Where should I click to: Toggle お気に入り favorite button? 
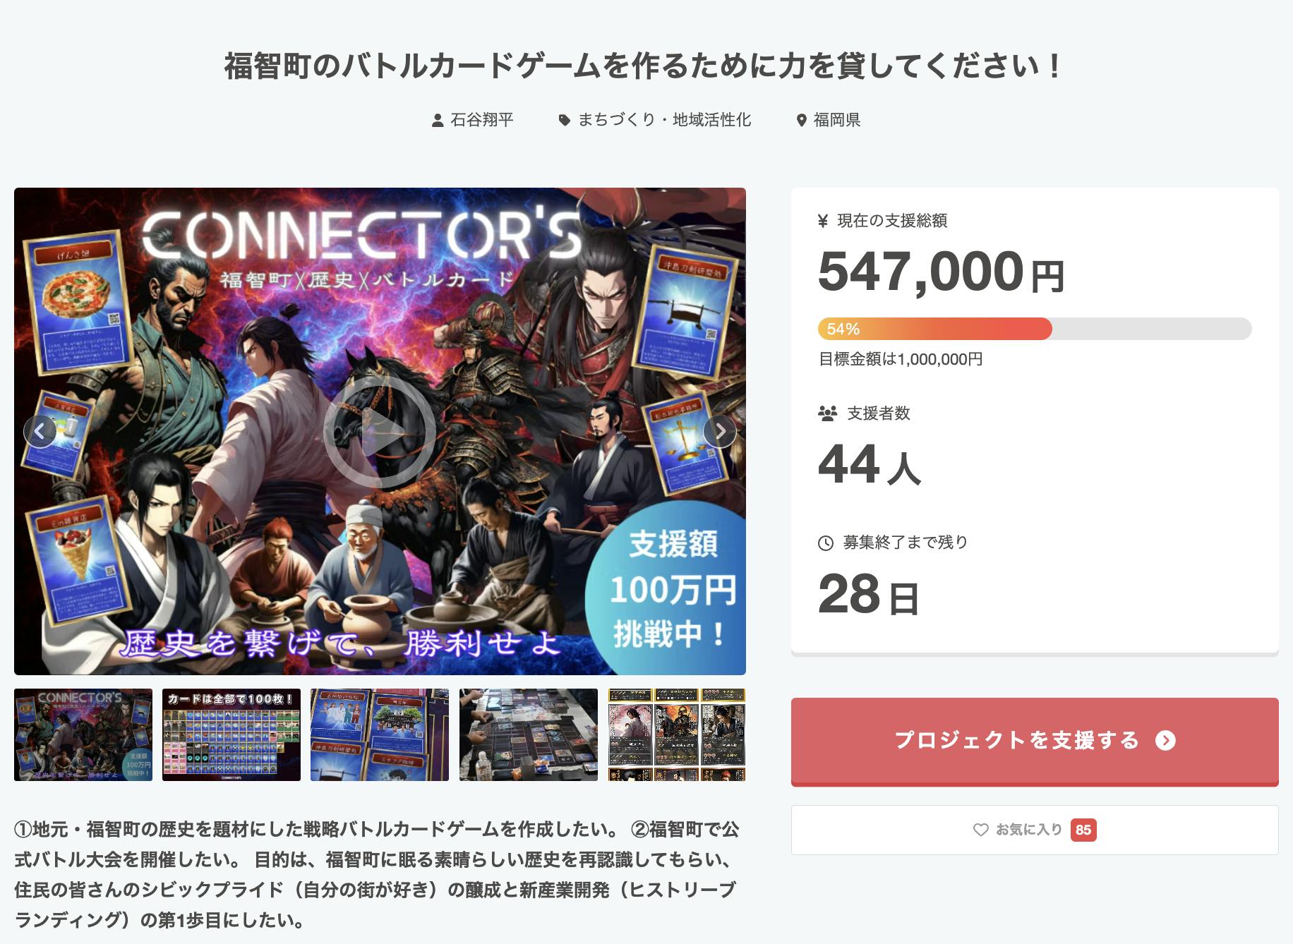(x=1034, y=830)
